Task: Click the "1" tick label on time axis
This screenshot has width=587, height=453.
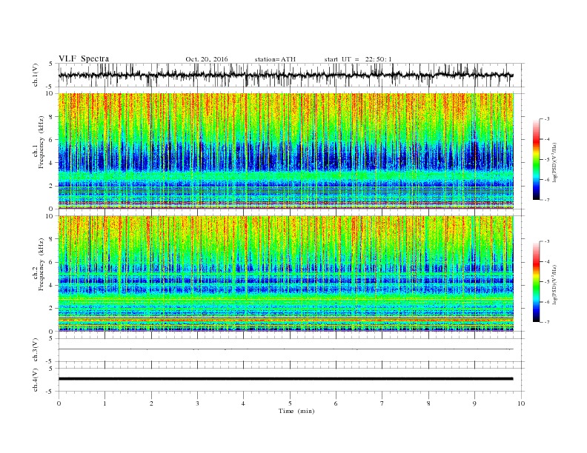Action: pyautogui.click(x=105, y=403)
